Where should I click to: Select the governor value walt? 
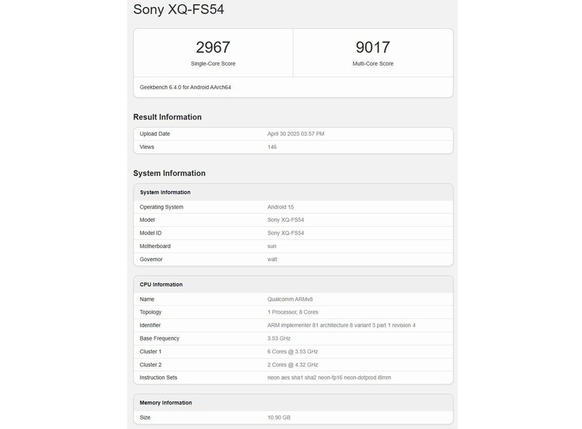[x=272, y=260]
